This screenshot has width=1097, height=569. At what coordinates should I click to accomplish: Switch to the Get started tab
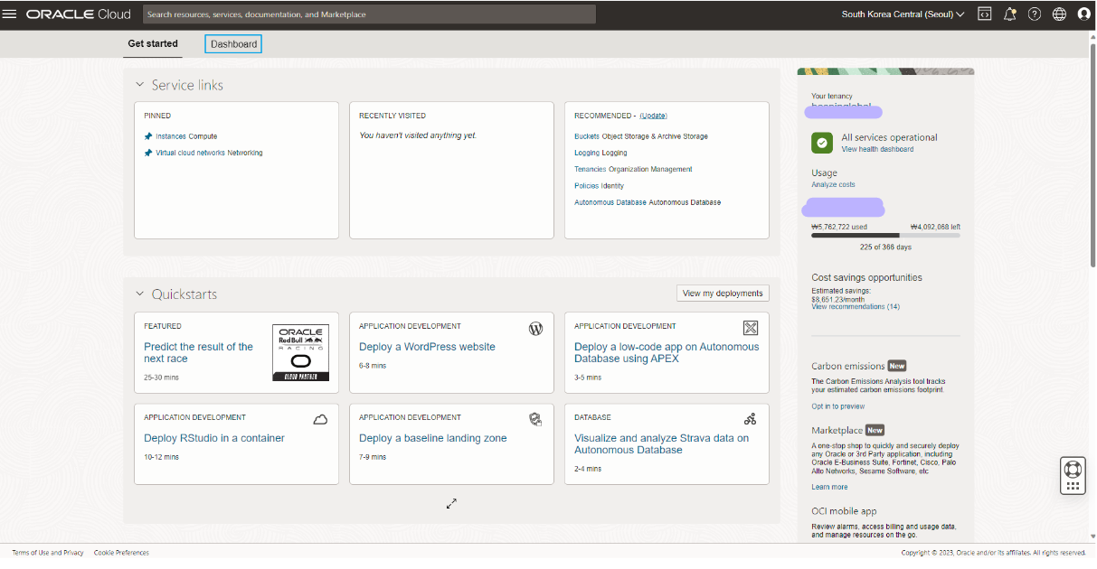coord(153,43)
